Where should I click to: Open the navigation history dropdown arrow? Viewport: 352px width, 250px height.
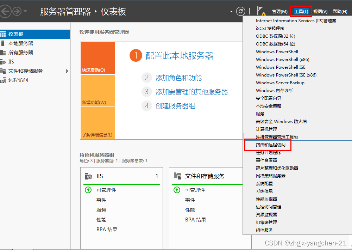pyautogui.click(x=25, y=11)
